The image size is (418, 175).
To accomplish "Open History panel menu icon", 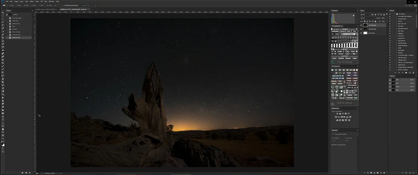I will point(32,10).
